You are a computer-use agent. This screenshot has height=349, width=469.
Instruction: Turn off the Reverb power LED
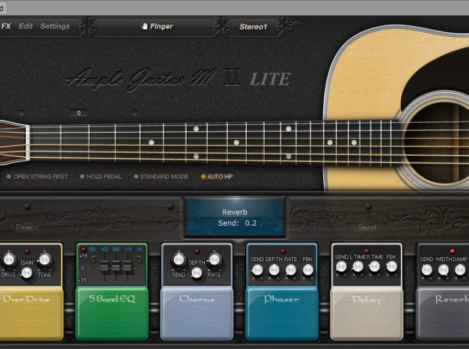click(x=452, y=251)
